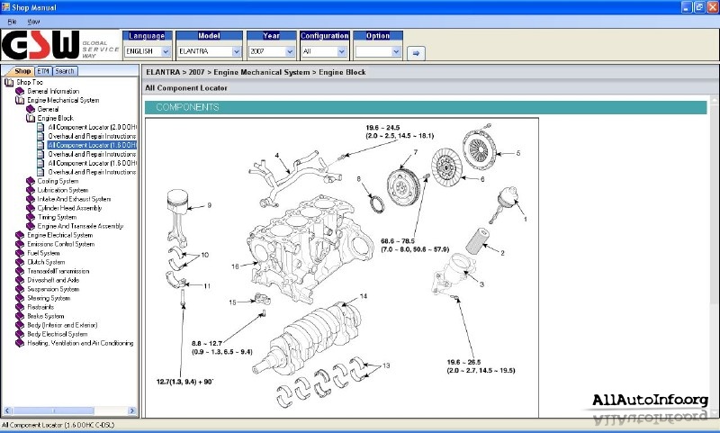Image resolution: width=720 pixels, height=433 pixels.
Task: Open Body (Interior and Exterior) section
Action: (x=62, y=325)
